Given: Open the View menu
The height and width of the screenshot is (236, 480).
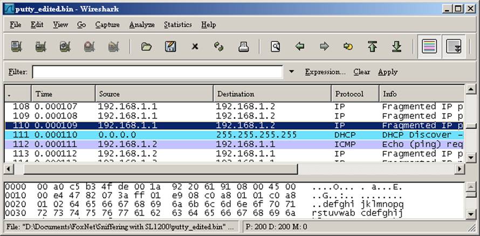Looking at the screenshot, I should click(x=60, y=25).
